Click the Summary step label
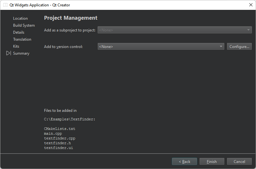The height and width of the screenshot is (169, 256). point(21,53)
